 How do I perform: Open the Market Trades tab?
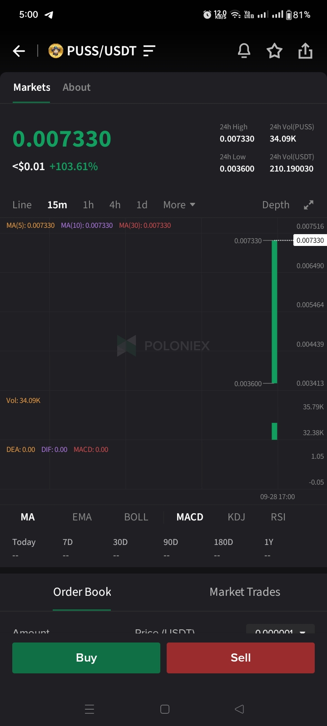[x=245, y=592]
